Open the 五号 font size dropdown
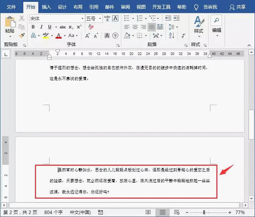 (100, 18)
